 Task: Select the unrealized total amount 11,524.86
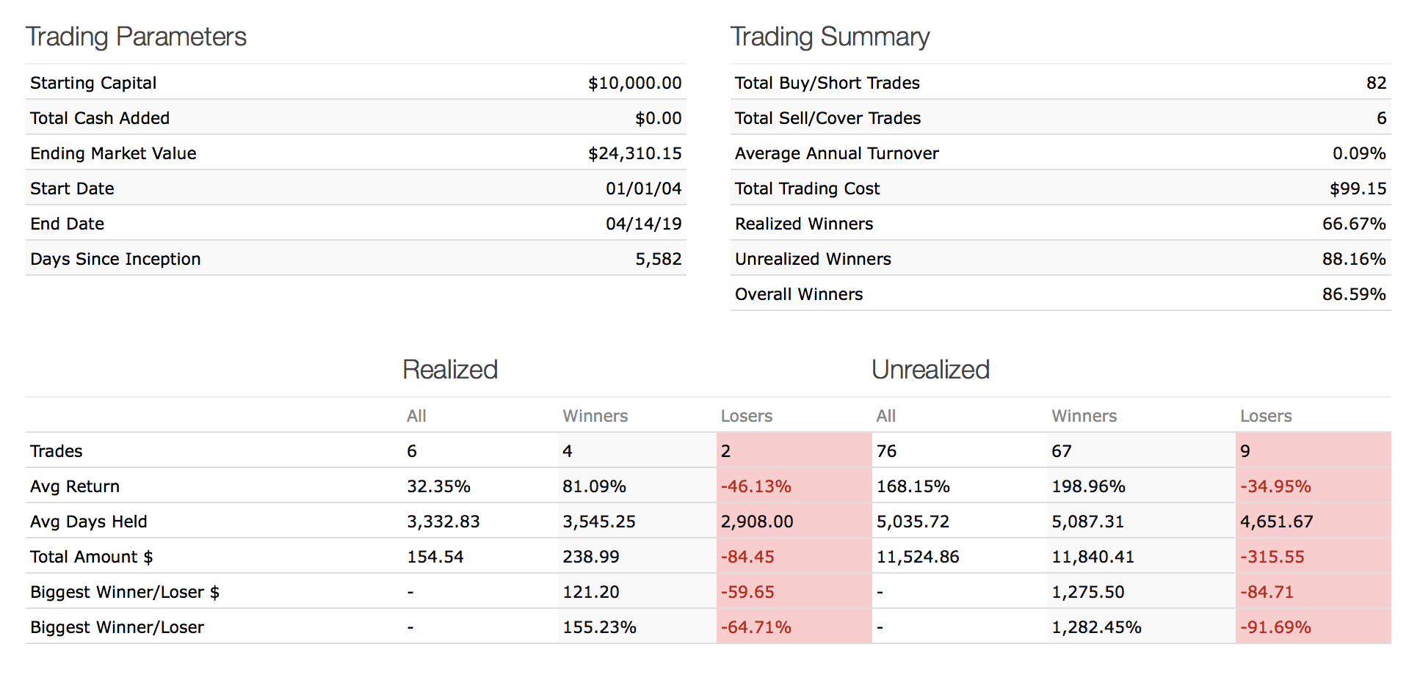tap(918, 557)
